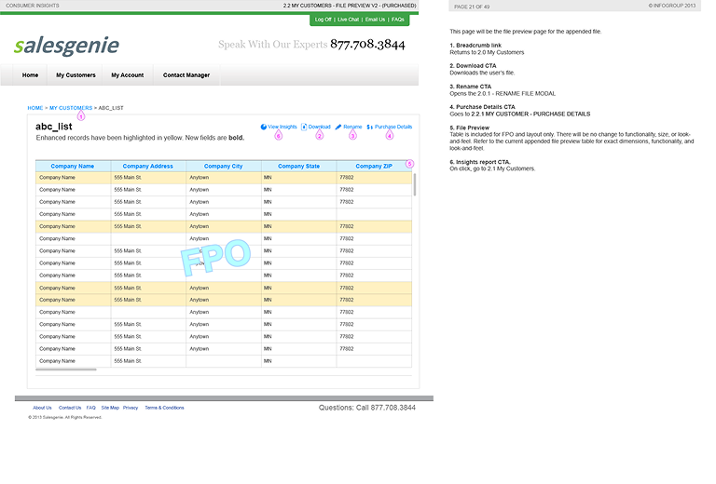Click the table's horizontal scrollbar thumb
Viewport: 716px width, 484px height.
point(66,370)
